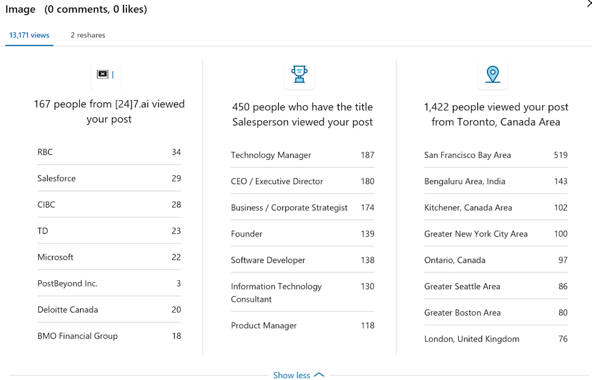Screen dimensions: 592x380
Task: Select the Greater Seattle Area row
Action: pos(496,286)
